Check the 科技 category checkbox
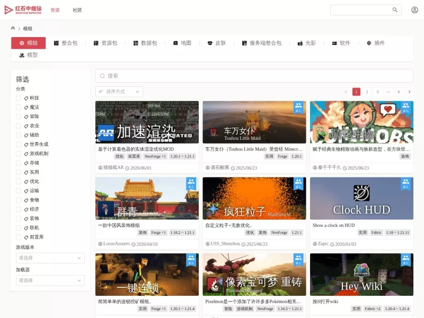Viewport: 424px width, 318px height. 19,98
